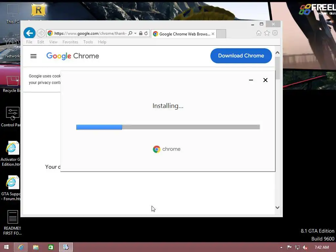Screen dimensions: 336x252
Task: Show hidden tray icons arrow
Action: point(281,247)
